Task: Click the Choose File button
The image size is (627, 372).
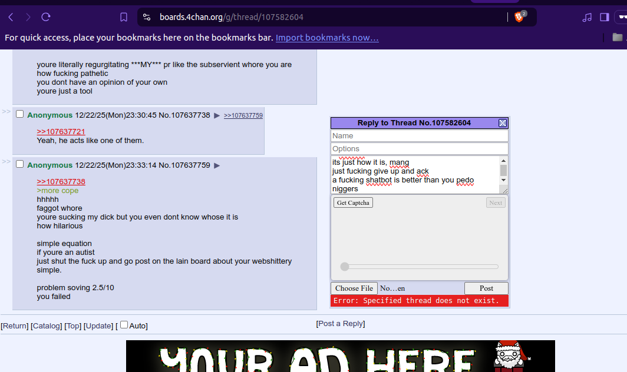Action: click(x=354, y=288)
